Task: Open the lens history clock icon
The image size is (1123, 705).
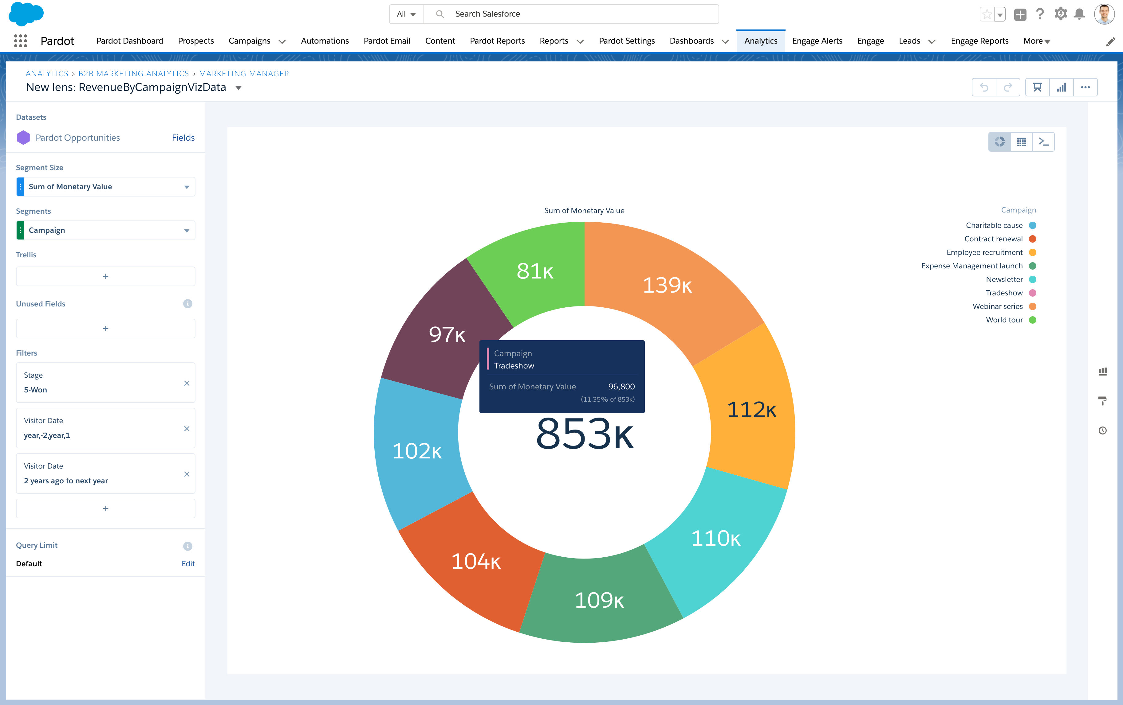Action: click(x=1103, y=430)
